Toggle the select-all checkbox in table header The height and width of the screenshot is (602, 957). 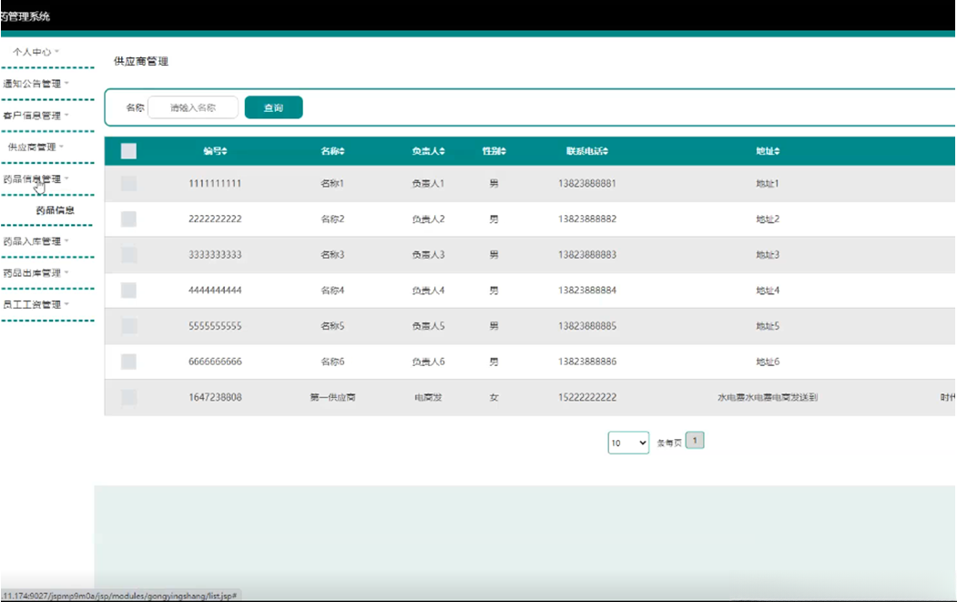coord(128,151)
